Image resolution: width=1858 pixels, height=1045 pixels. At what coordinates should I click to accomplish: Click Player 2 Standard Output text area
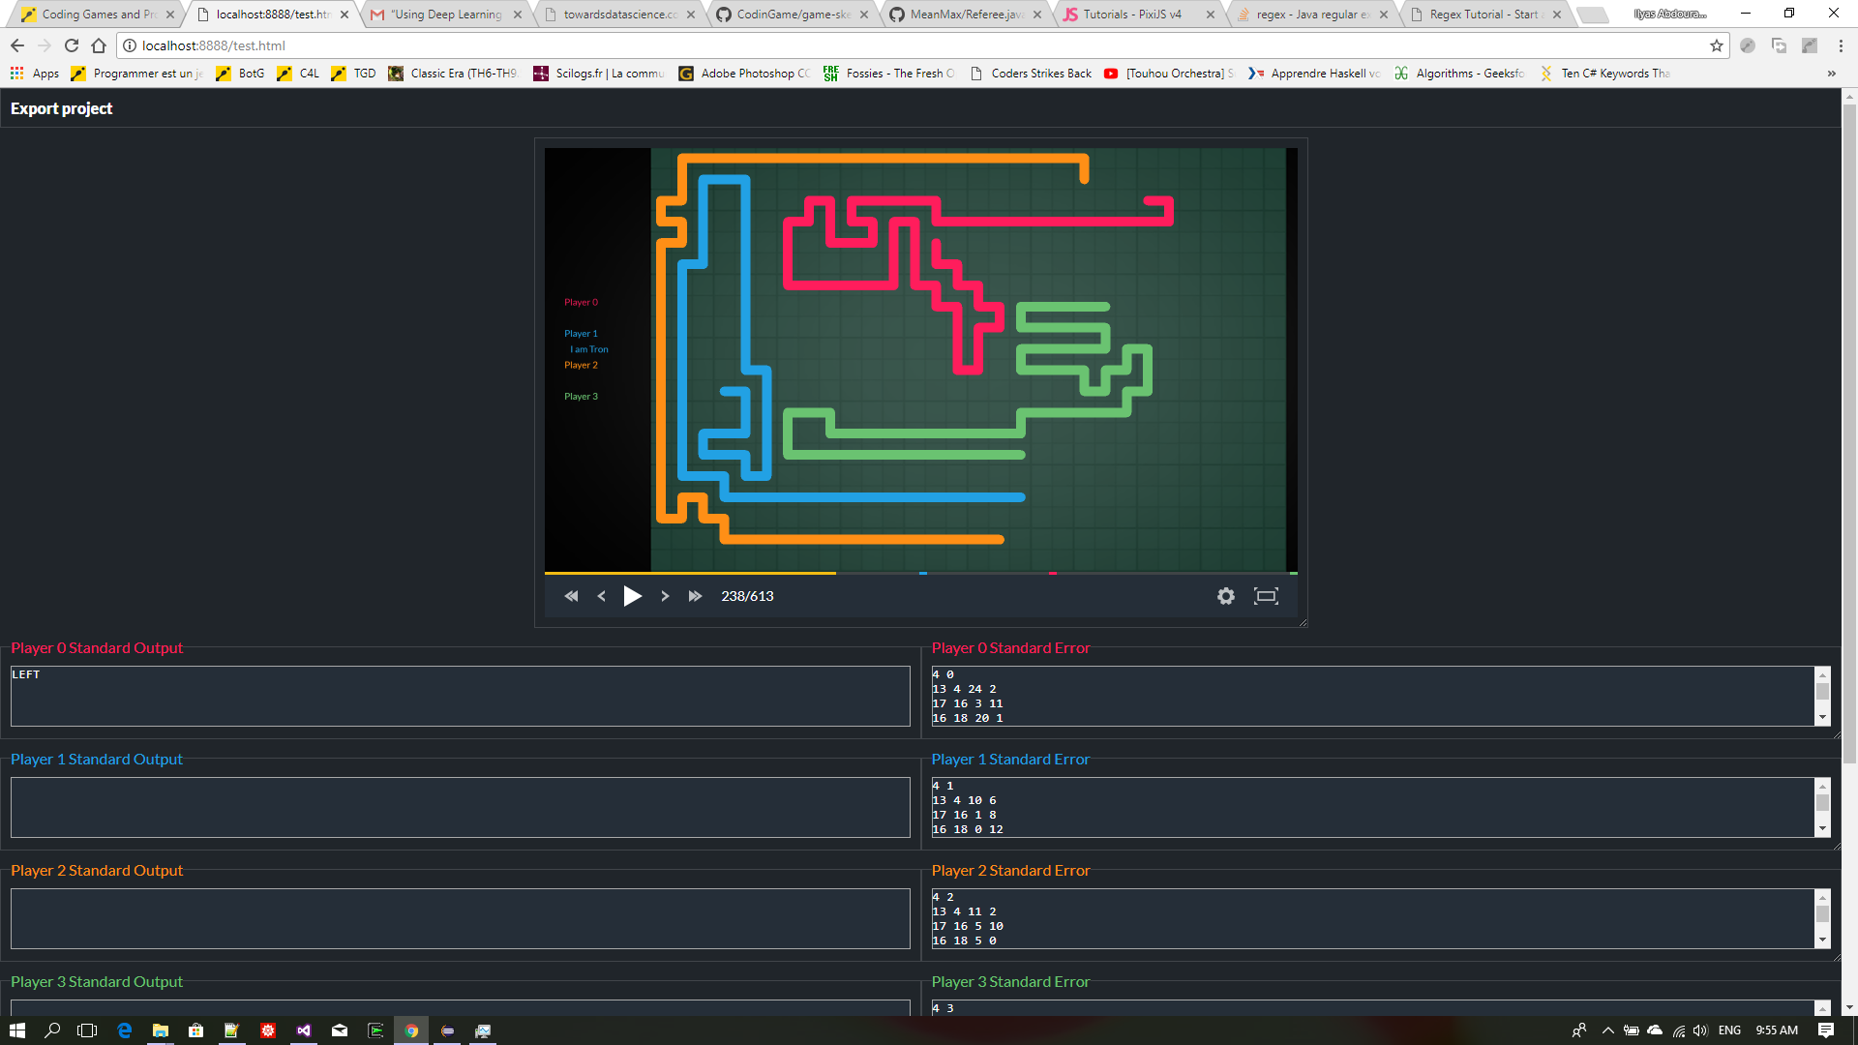461,918
